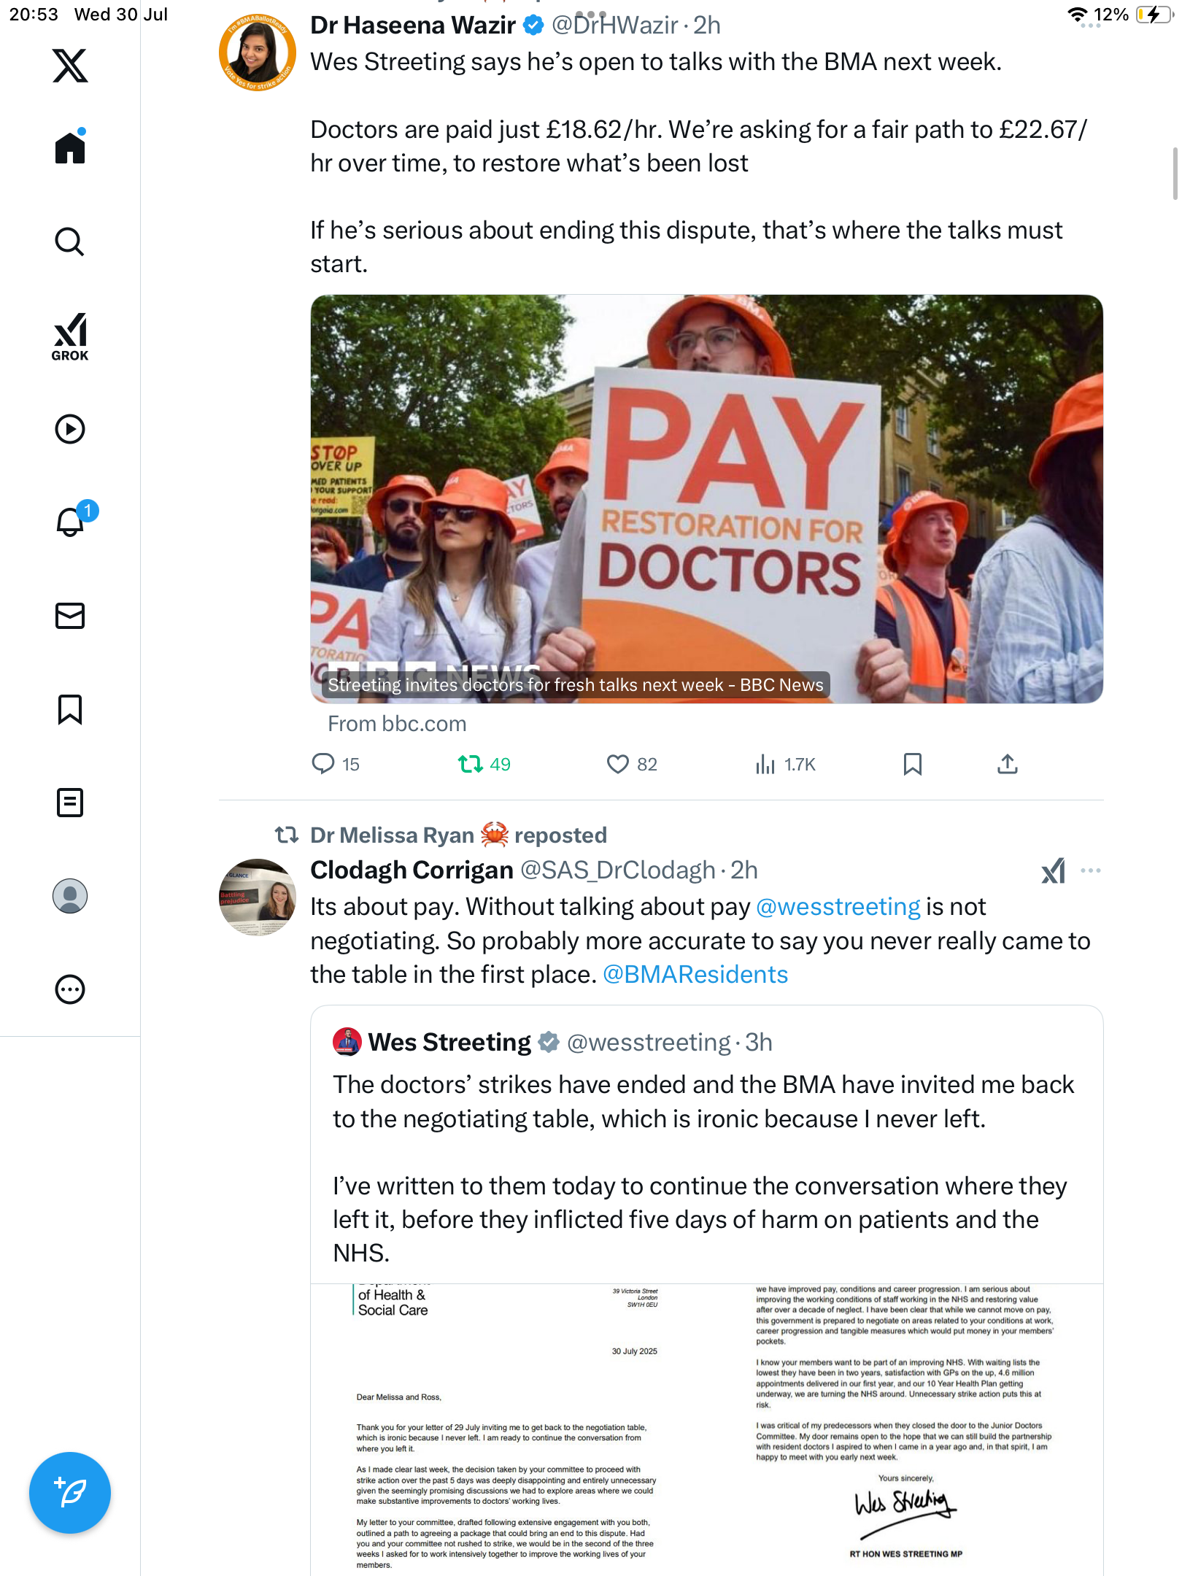Screen dimensions: 1182x1576
Task: Open Messages envelope icon
Action: [x=70, y=615]
